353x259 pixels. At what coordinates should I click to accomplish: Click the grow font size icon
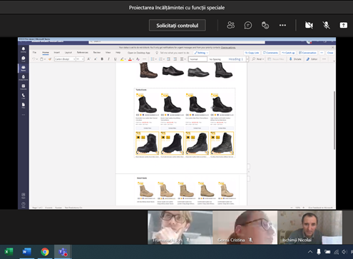click(88, 59)
